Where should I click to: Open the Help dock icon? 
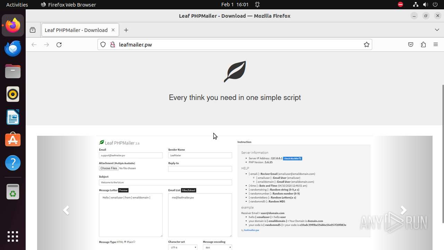(x=13, y=163)
